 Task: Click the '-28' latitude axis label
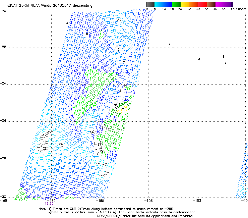pos(3,158)
